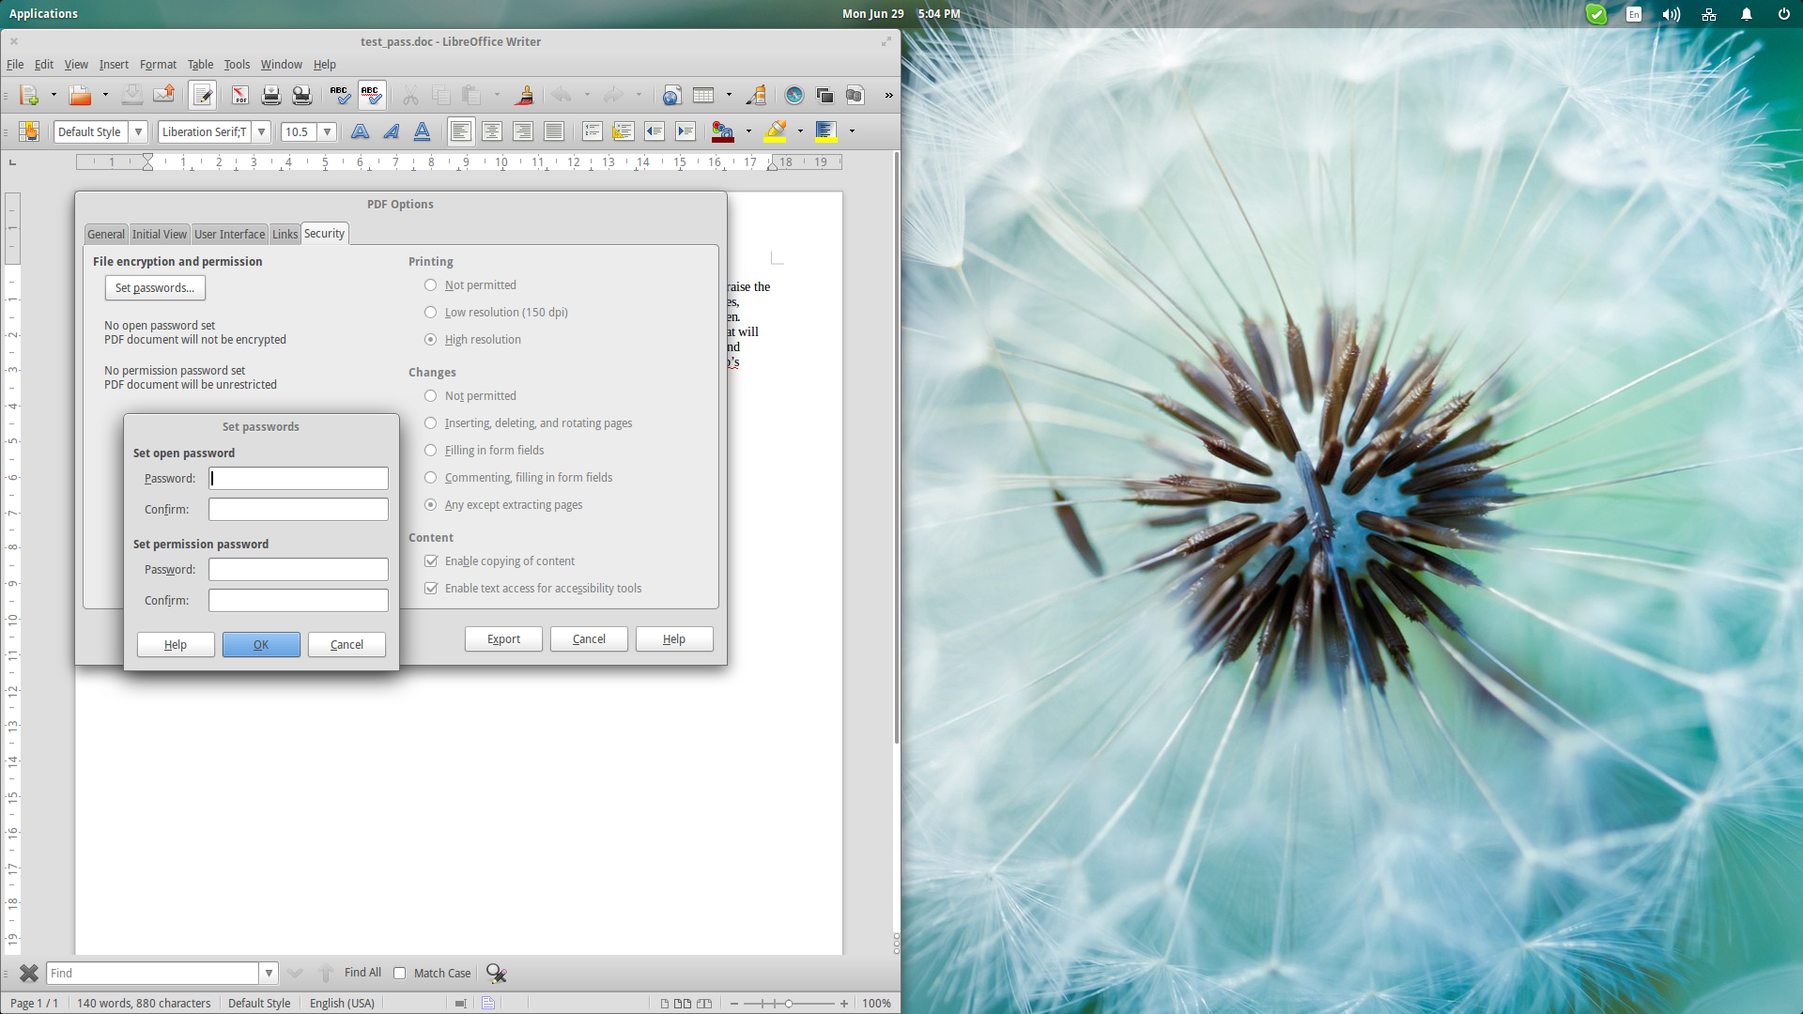Toggle Enable text access for accessibility tools
1803x1014 pixels.
coord(431,589)
